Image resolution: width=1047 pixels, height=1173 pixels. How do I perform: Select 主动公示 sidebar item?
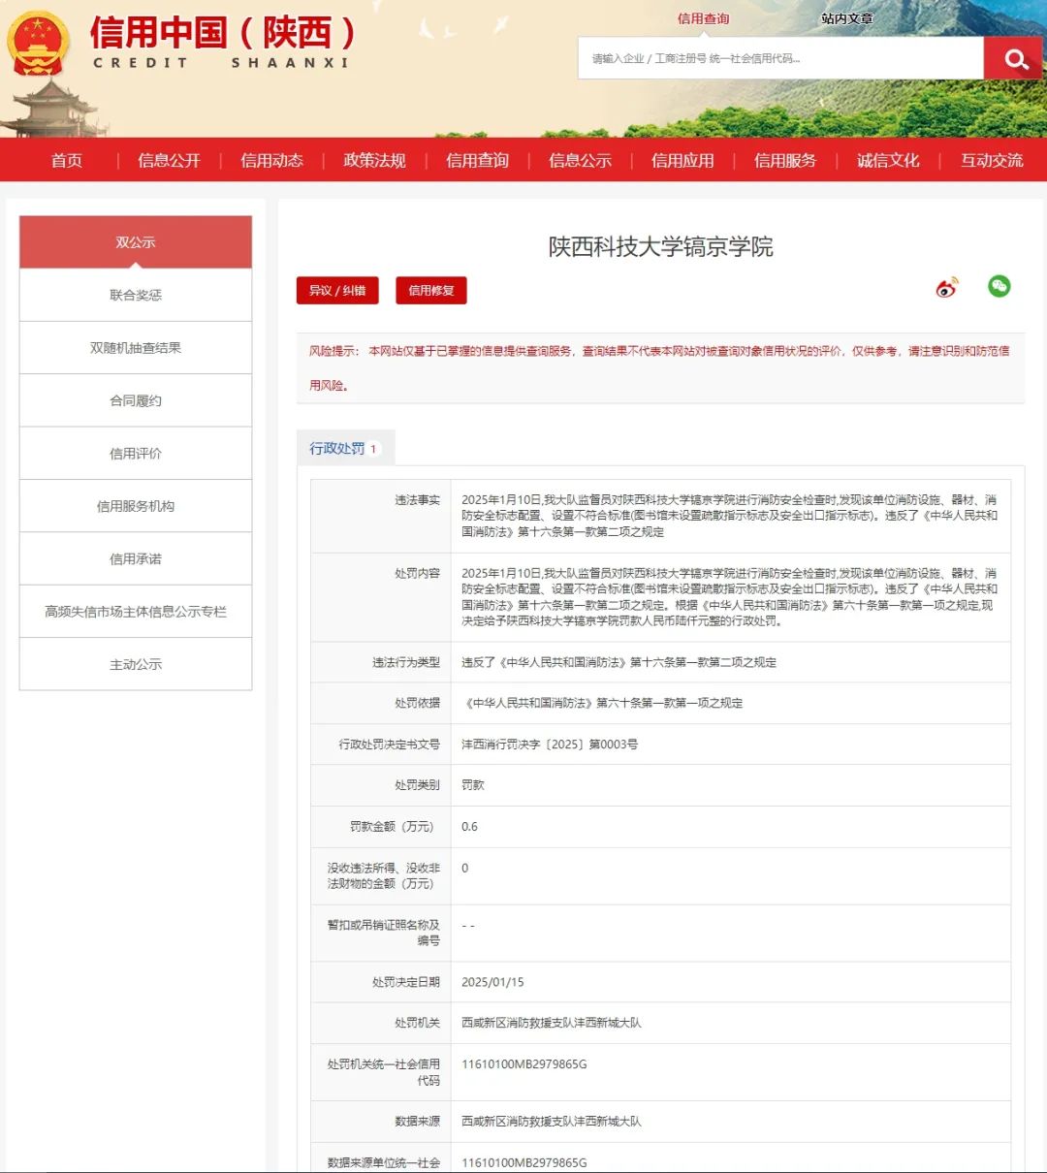tap(136, 664)
